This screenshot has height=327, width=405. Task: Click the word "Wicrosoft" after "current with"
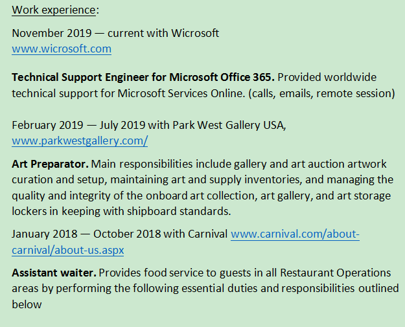pos(195,33)
